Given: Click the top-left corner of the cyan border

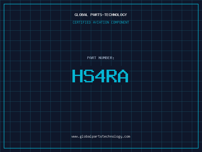Looking at the screenshot, I should click(4, 4).
